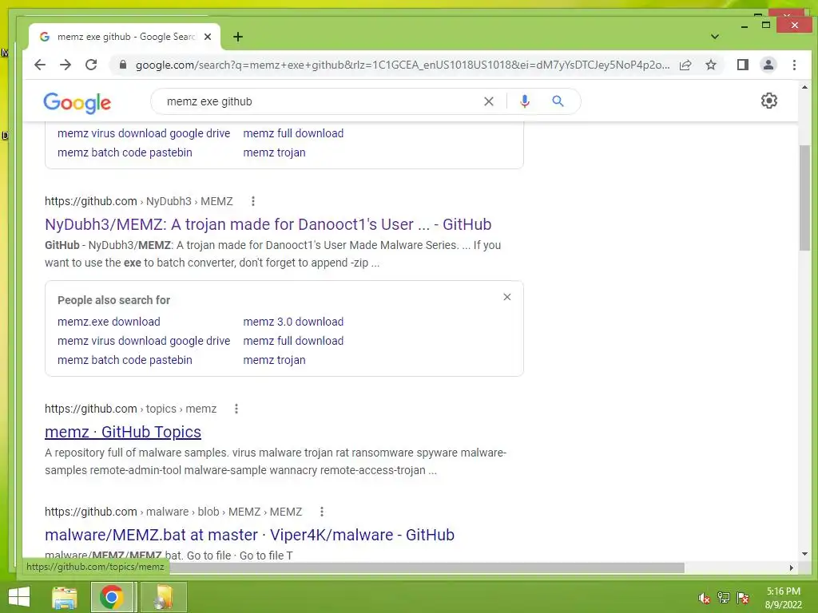Open the third taskbar application
Screen dimensions: 818x613
coord(163,597)
